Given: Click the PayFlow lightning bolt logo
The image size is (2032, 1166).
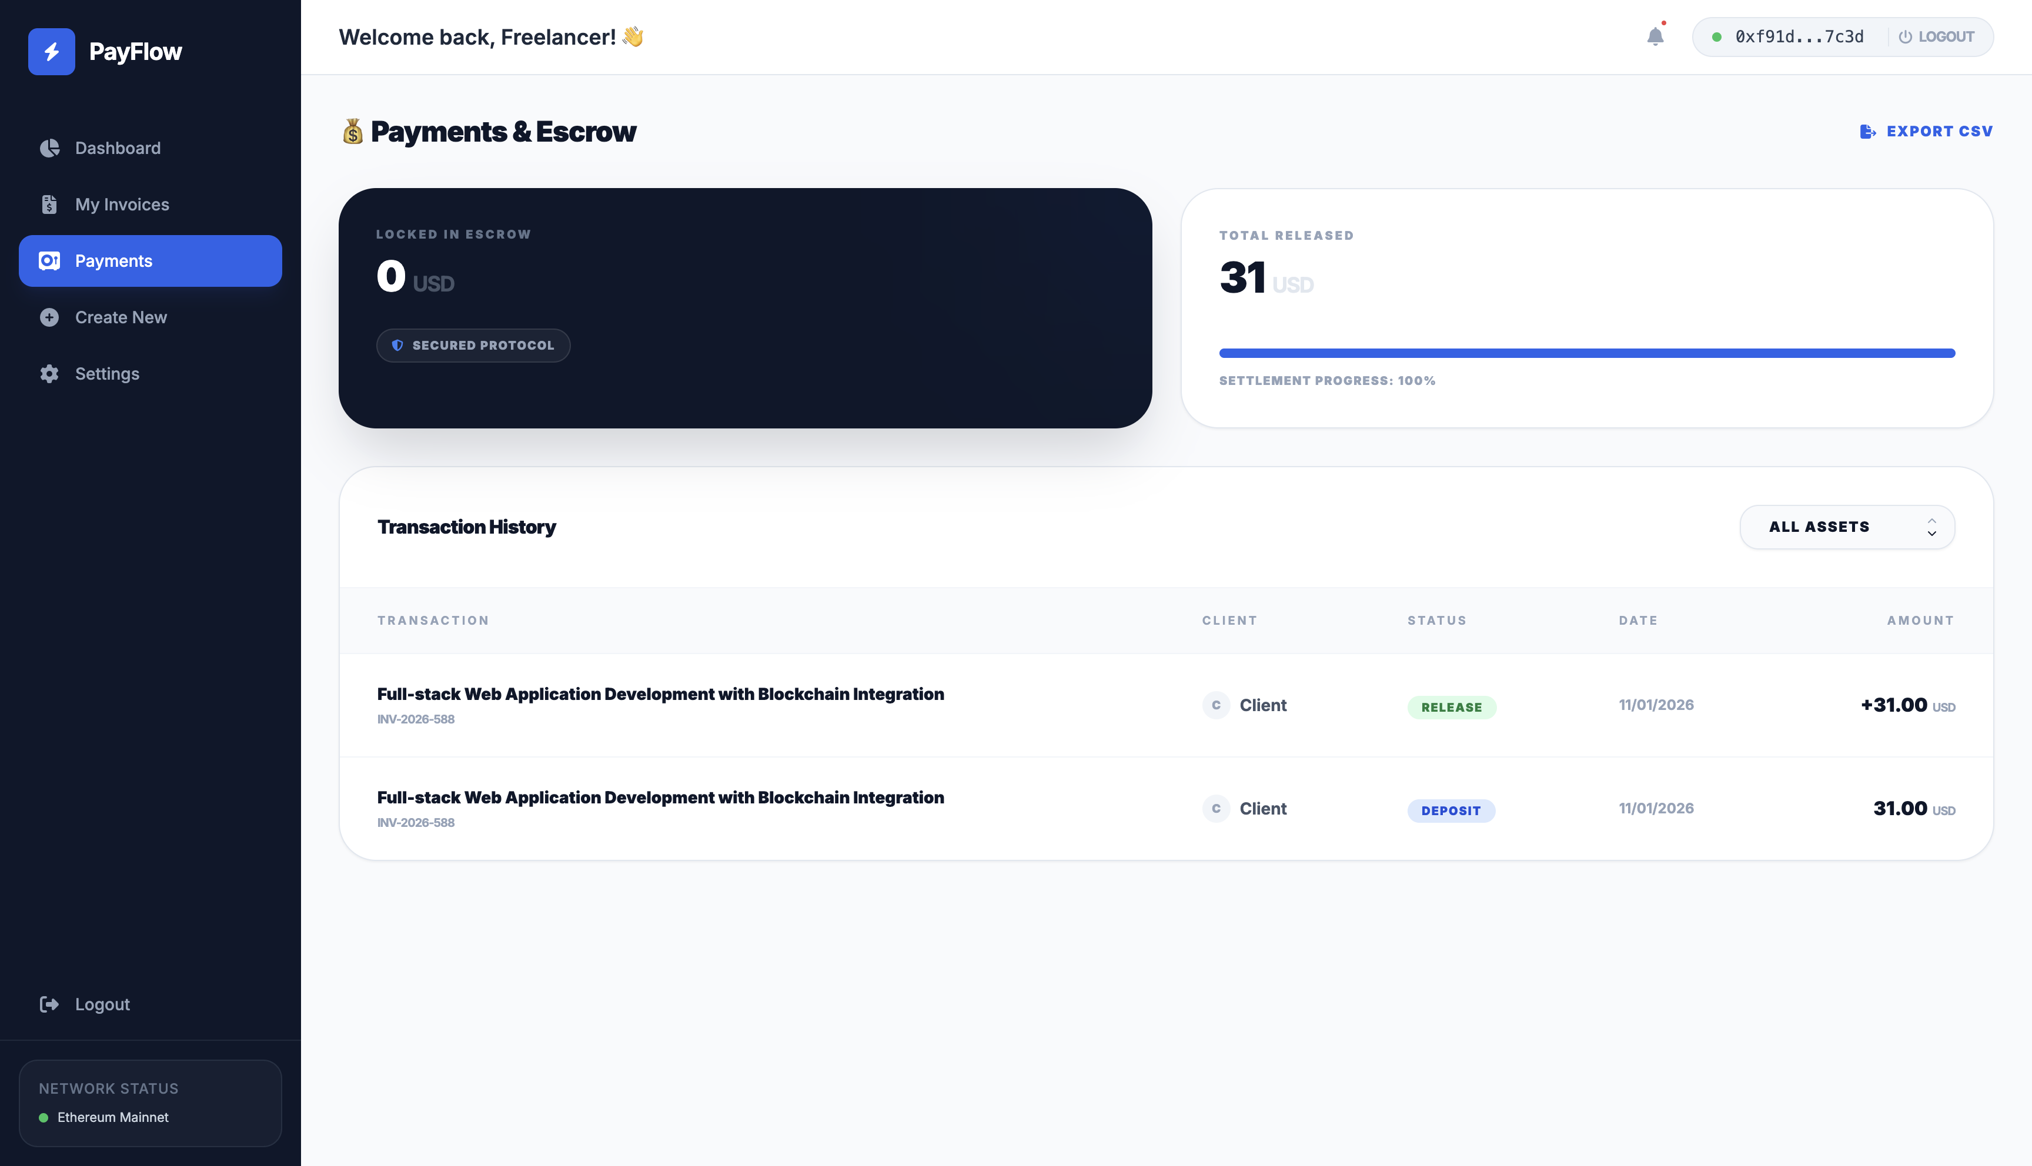Looking at the screenshot, I should tap(51, 52).
